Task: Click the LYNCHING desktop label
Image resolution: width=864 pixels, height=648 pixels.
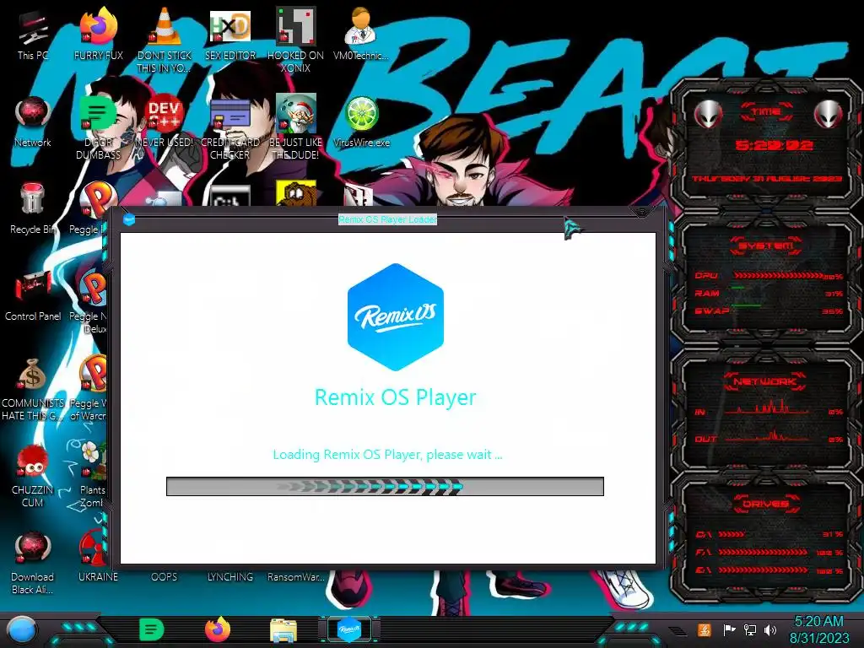Action: tap(229, 577)
